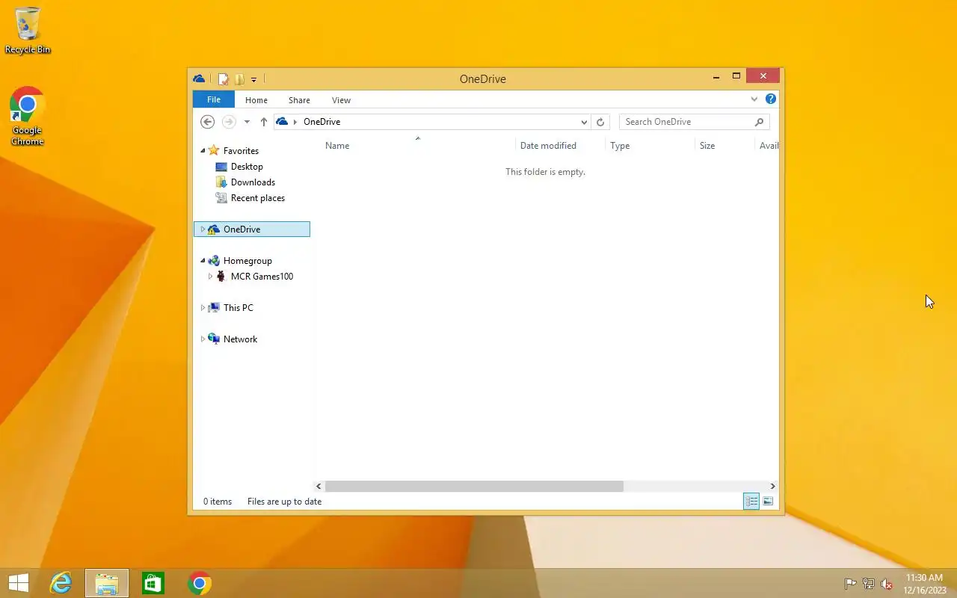The image size is (957, 598).
Task: Open the File ribbon tab
Action: point(214,99)
